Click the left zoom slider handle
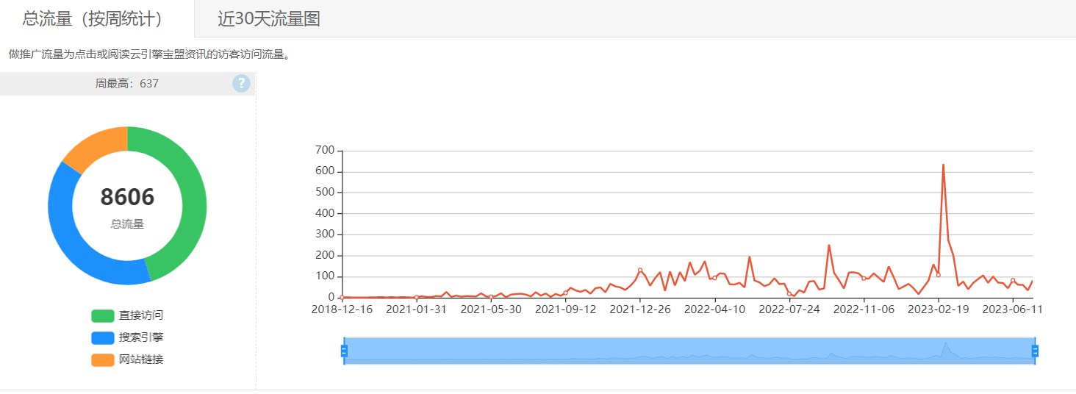Image resolution: width=1076 pixels, height=394 pixels. point(343,351)
